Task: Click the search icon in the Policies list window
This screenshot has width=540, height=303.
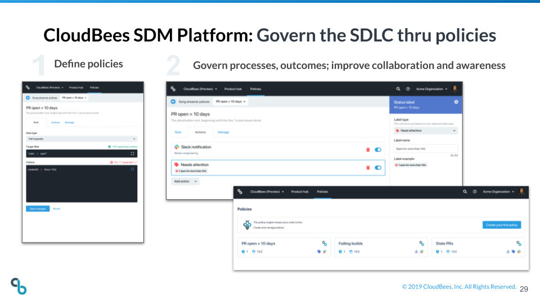Action: point(465,192)
